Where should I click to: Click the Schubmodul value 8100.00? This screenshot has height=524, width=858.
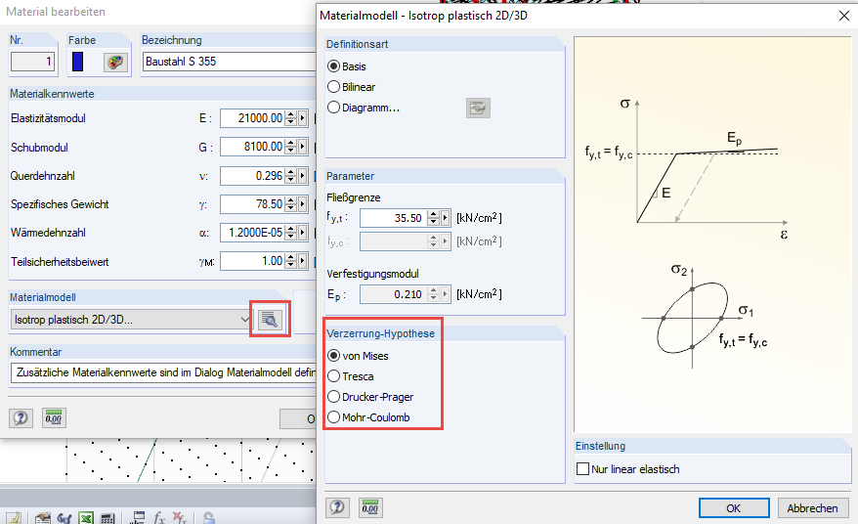253,147
